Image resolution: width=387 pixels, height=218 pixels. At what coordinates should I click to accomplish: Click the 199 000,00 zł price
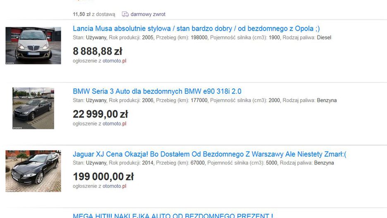click(103, 177)
